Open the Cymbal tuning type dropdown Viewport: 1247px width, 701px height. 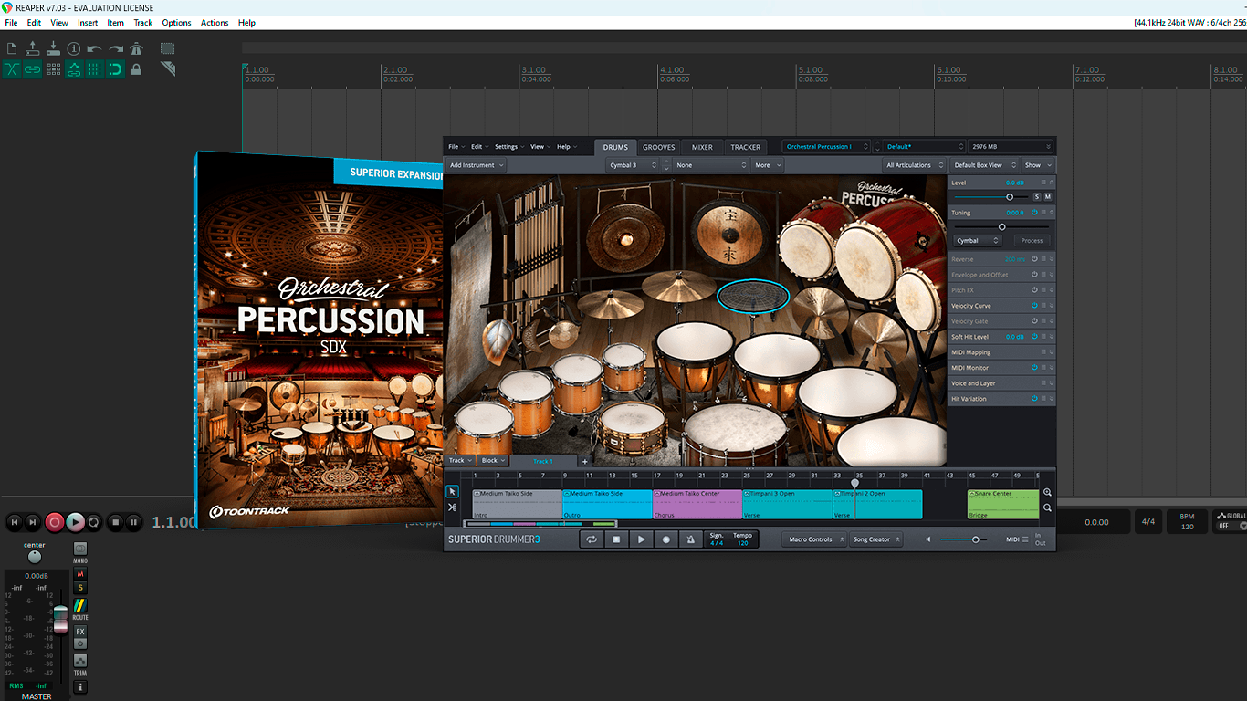(x=977, y=241)
